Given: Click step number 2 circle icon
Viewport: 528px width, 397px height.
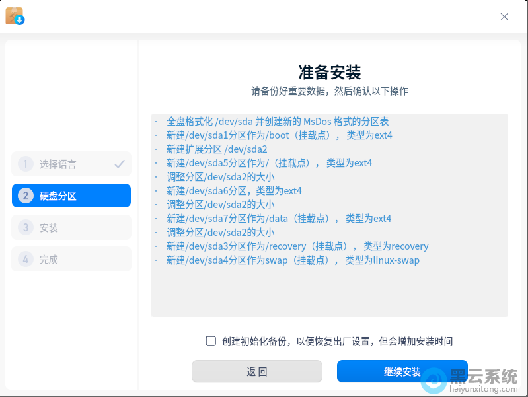Looking at the screenshot, I should pyautogui.click(x=26, y=196).
